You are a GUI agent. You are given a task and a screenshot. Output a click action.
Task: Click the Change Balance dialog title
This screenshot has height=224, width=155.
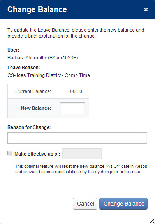(x=37, y=9)
